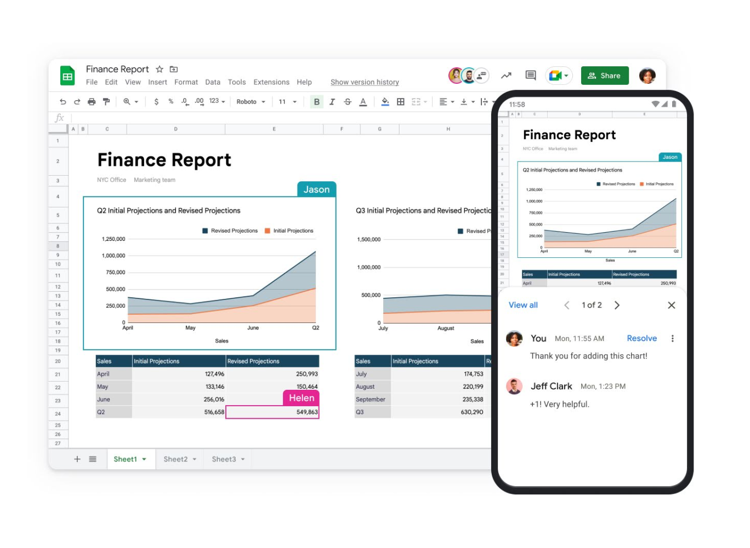The image size is (750, 548).
Task: Open the Sheet1 tab dropdown arrow
Action: [144, 459]
